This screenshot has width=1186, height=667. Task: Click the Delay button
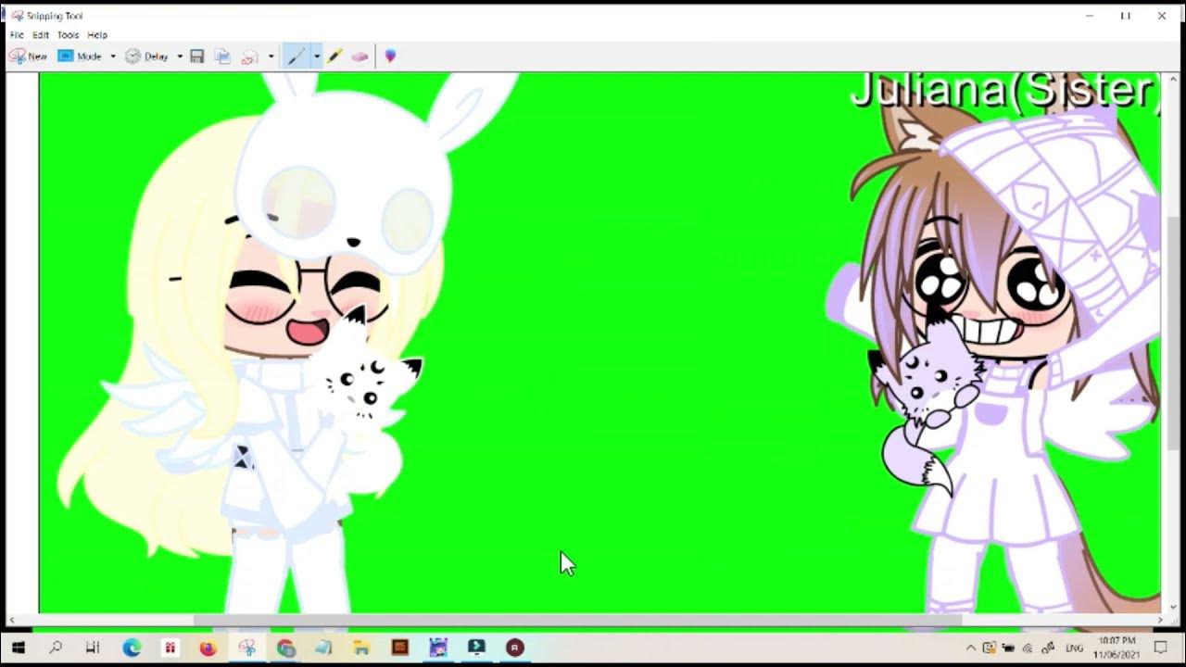[147, 57]
